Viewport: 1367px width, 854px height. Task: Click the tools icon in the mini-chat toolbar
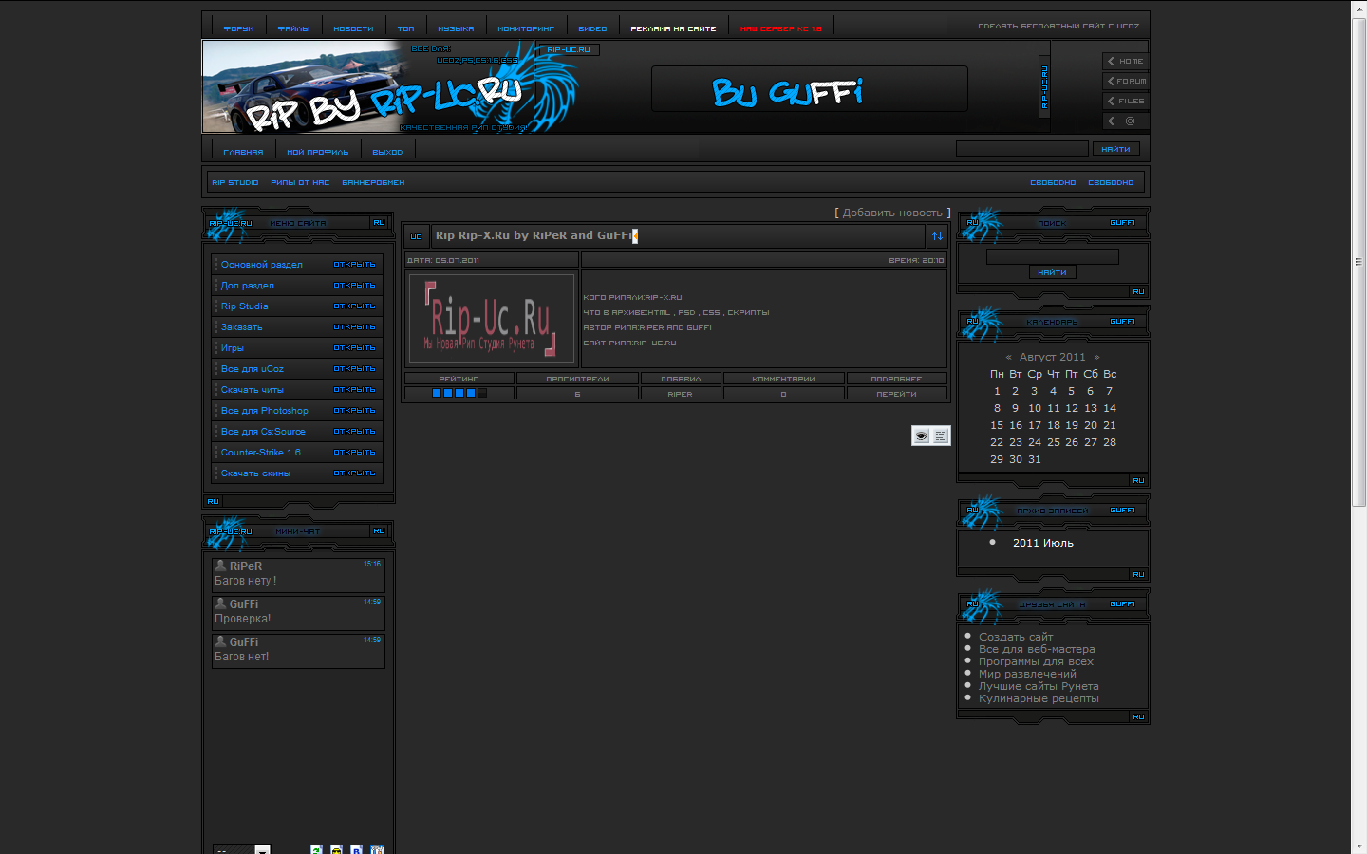(377, 849)
